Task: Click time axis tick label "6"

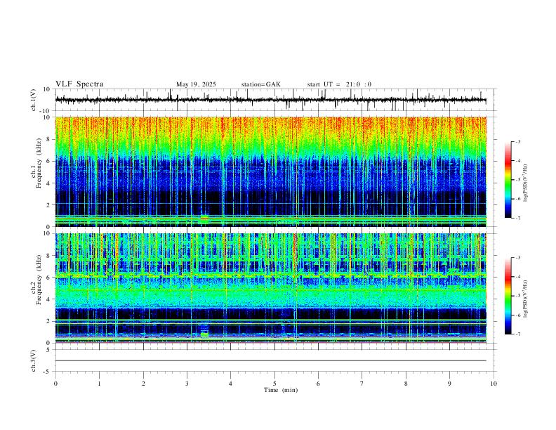Action: (x=318, y=384)
